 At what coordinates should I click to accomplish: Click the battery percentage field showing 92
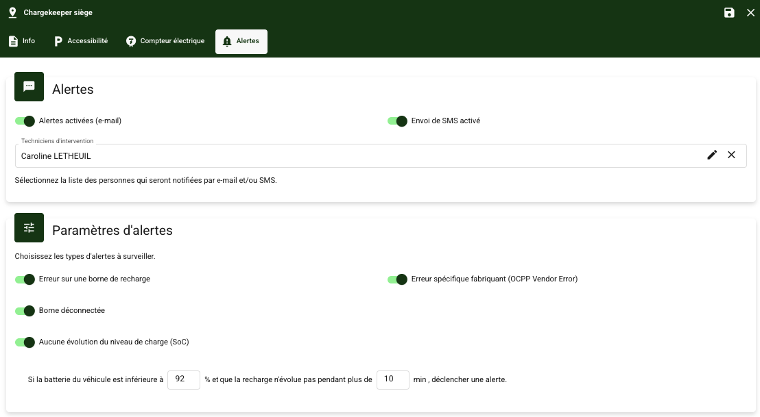183,379
